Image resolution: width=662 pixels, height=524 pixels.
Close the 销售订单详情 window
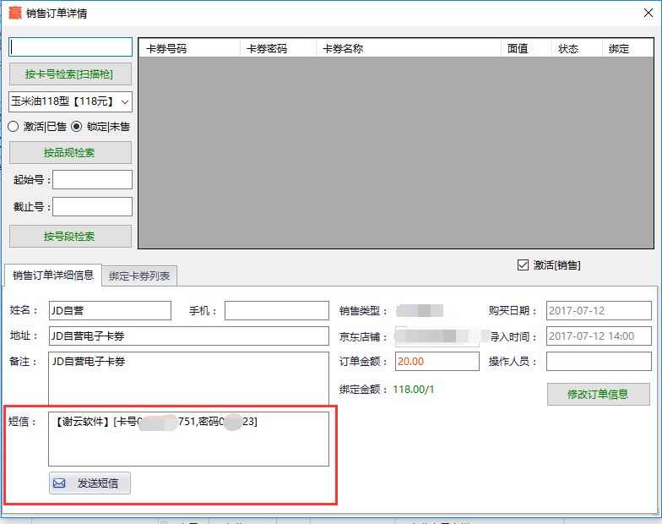pos(648,14)
